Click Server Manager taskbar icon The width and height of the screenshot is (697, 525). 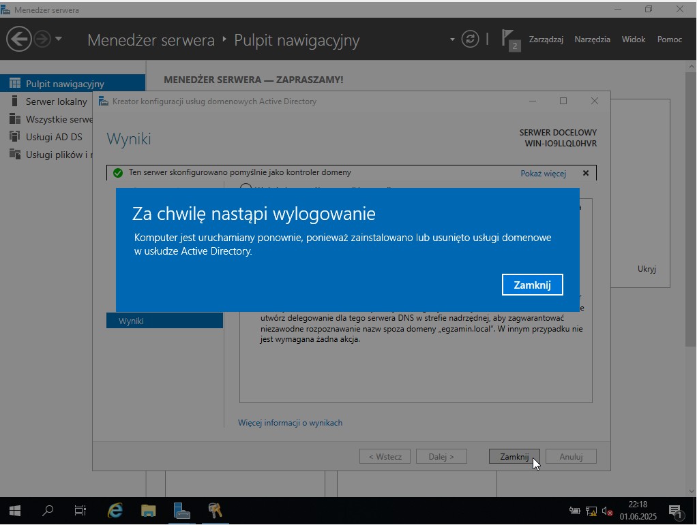click(181, 511)
